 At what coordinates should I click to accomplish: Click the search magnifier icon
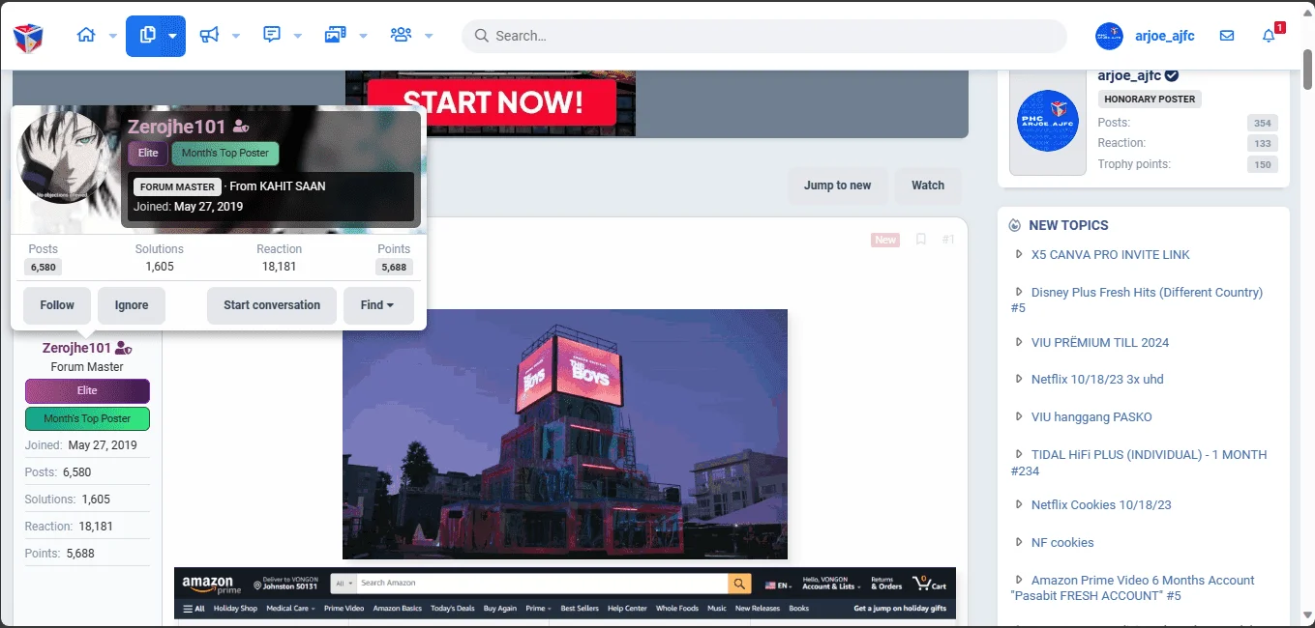(x=481, y=36)
